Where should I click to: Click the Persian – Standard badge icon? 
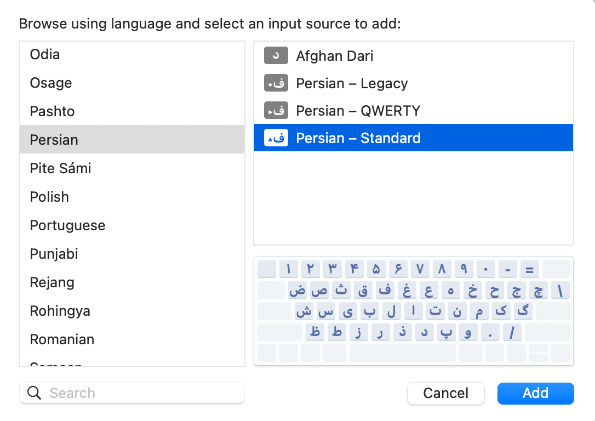pyautogui.click(x=276, y=138)
